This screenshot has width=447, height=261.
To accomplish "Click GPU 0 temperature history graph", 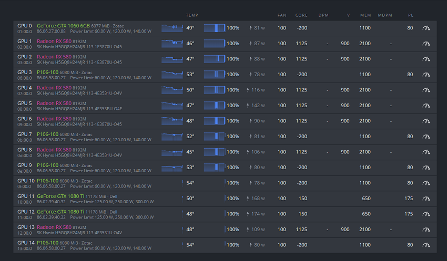I will [x=172, y=28].
